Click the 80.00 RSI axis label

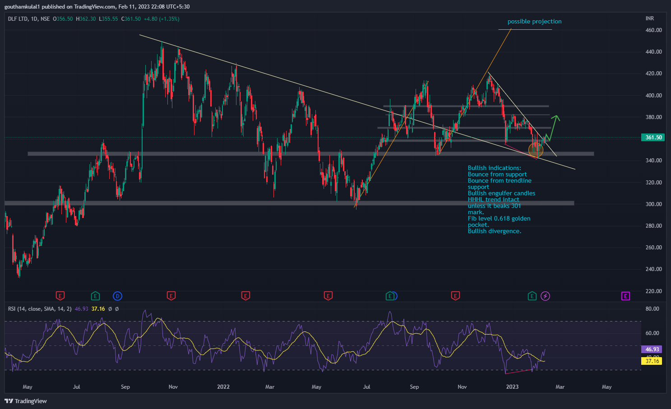point(652,309)
